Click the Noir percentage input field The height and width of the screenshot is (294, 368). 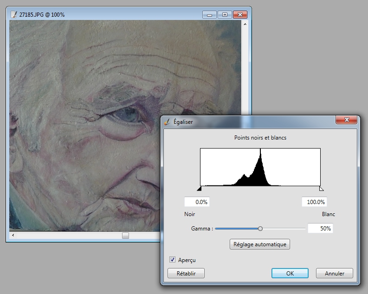[197, 202]
